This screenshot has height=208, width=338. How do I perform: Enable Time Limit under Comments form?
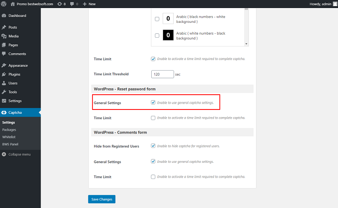(153, 177)
